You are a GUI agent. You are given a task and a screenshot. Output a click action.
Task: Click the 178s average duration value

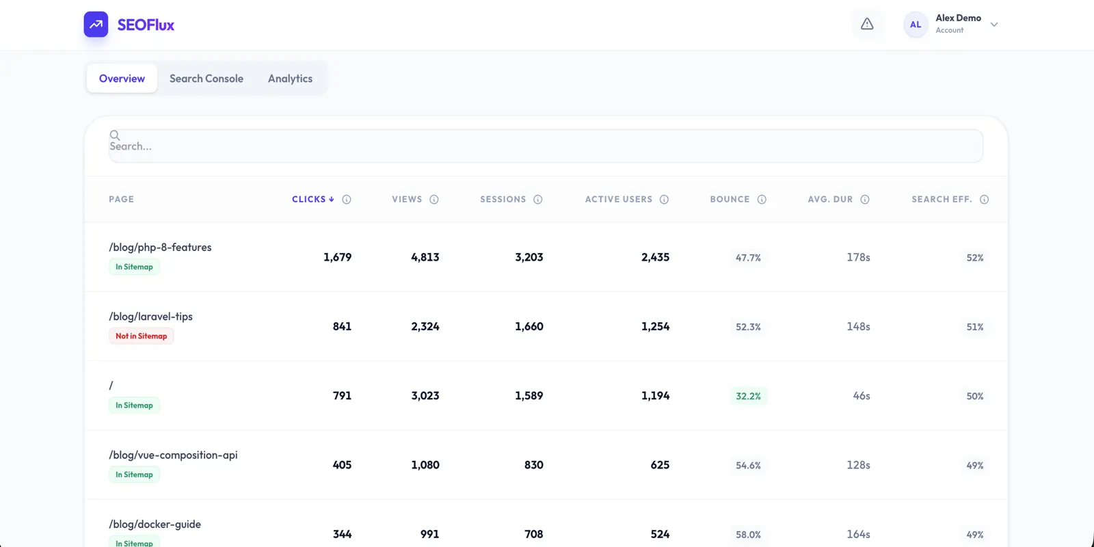click(x=858, y=258)
